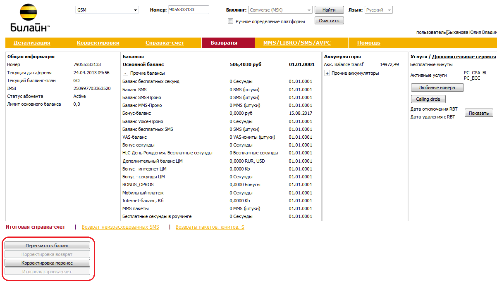Click the Пересчитать баланс button
The height and width of the screenshot is (284, 497).
[47, 246]
